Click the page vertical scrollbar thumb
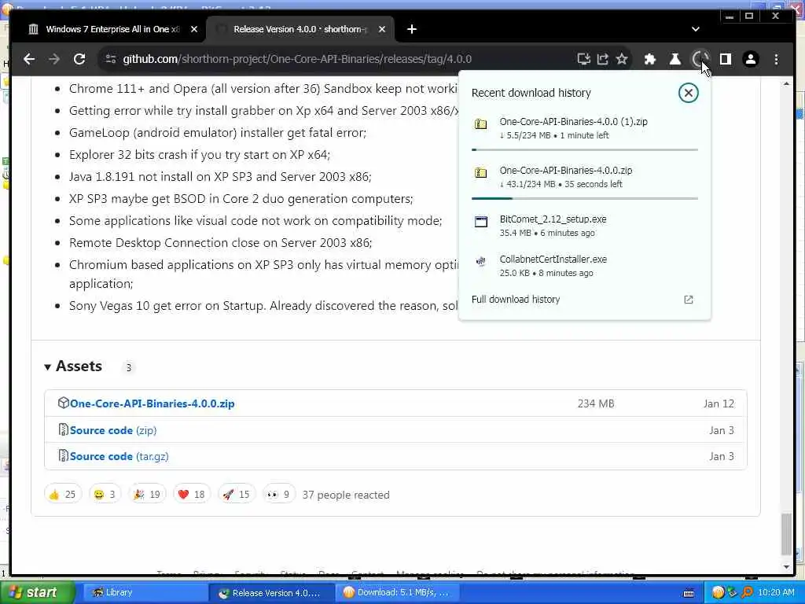Image resolution: width=805 pixels, height=604 pixels. point(786,534)
